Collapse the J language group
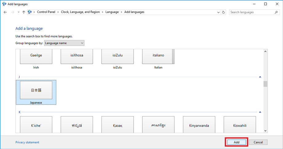The width and height of the screenshot is (283, 149). pyautogui.click(x=260, y=77)
